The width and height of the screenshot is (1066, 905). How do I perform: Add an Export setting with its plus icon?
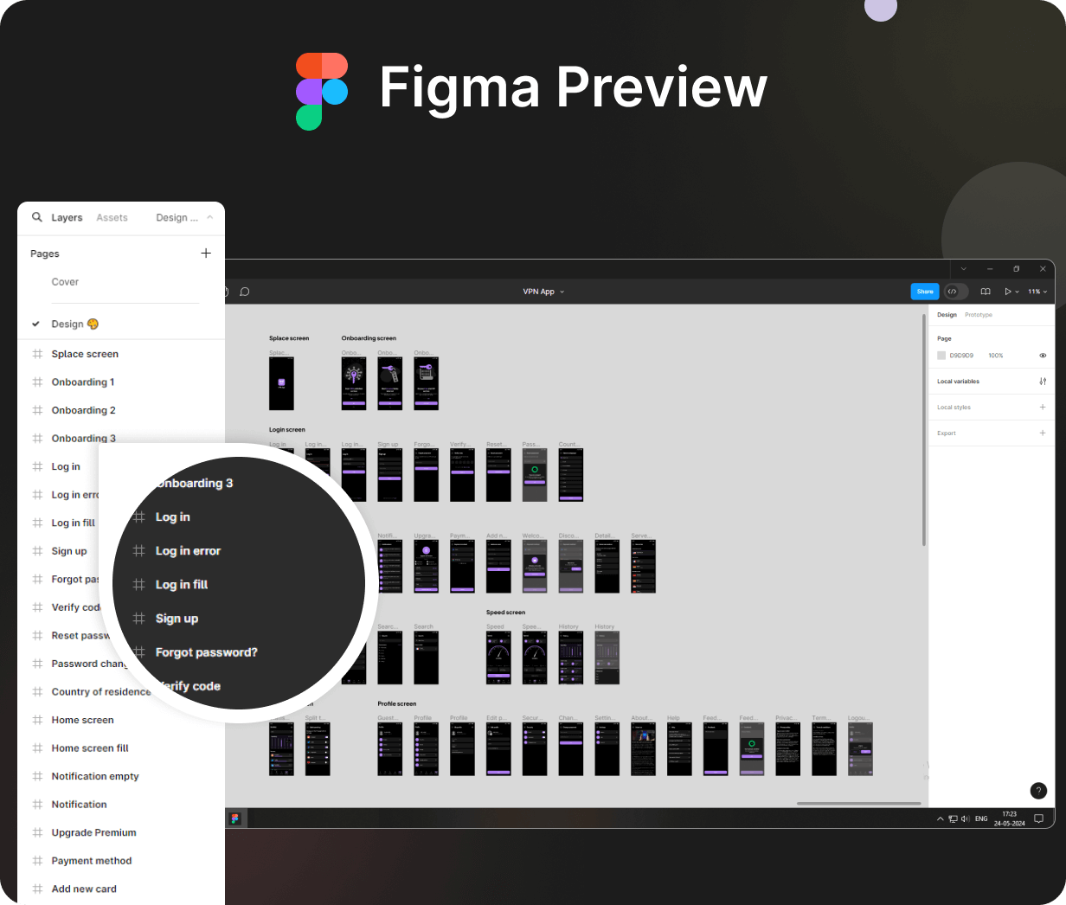[x=1042, y=433]
